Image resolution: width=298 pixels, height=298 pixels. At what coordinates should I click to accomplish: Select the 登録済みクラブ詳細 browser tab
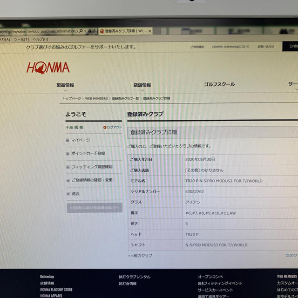point(125,31)
